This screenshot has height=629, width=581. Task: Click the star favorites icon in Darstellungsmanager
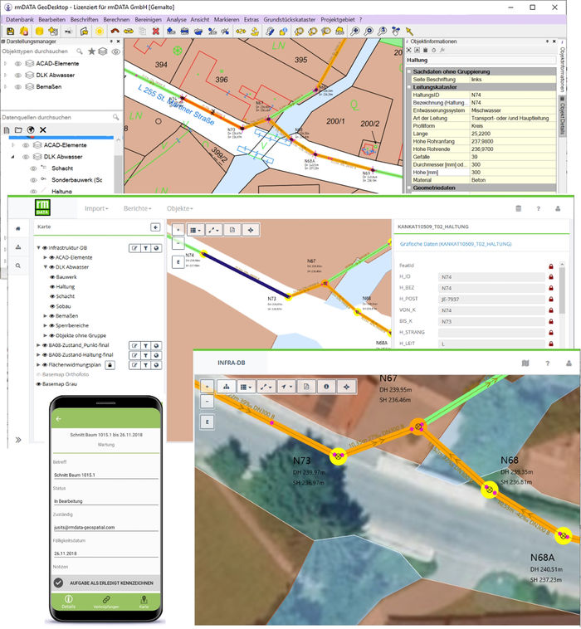tap(91, 51)
